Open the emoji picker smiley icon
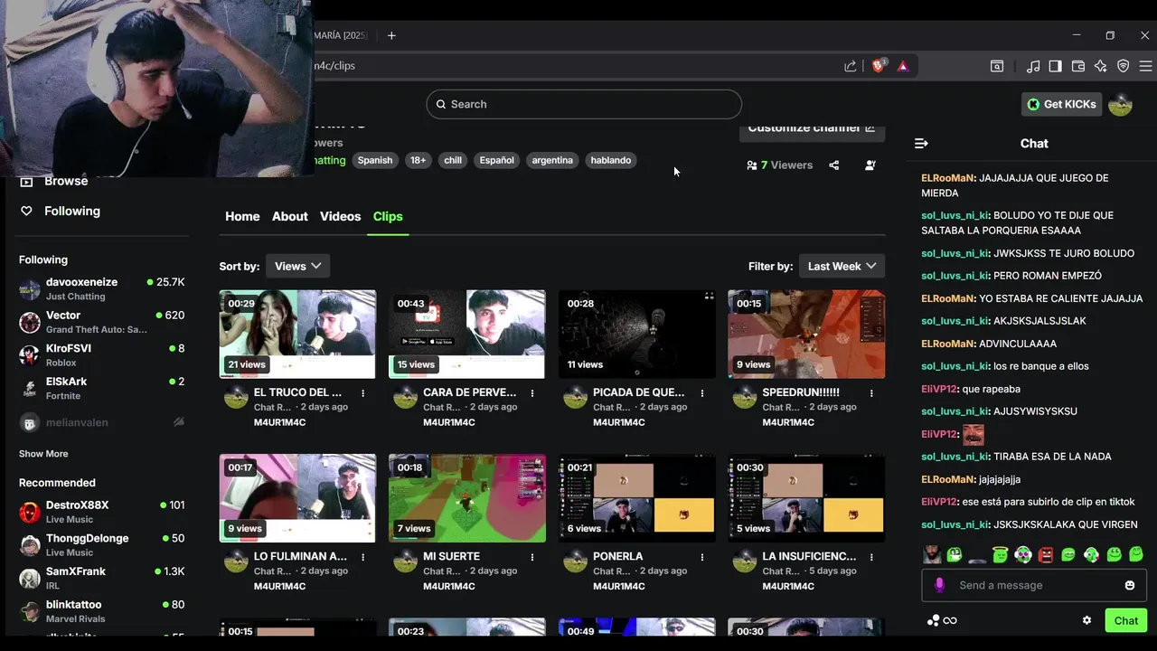Viewport: 1157px width, 651px height. [1129, 585]
